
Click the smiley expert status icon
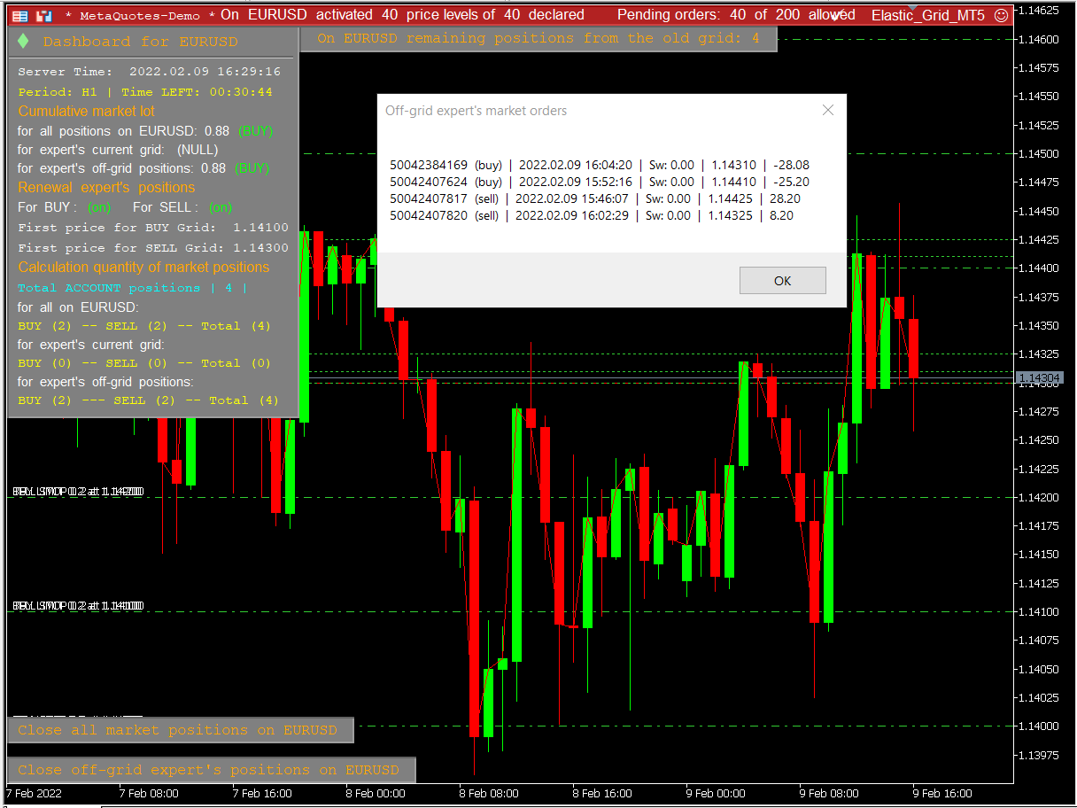1001,15
